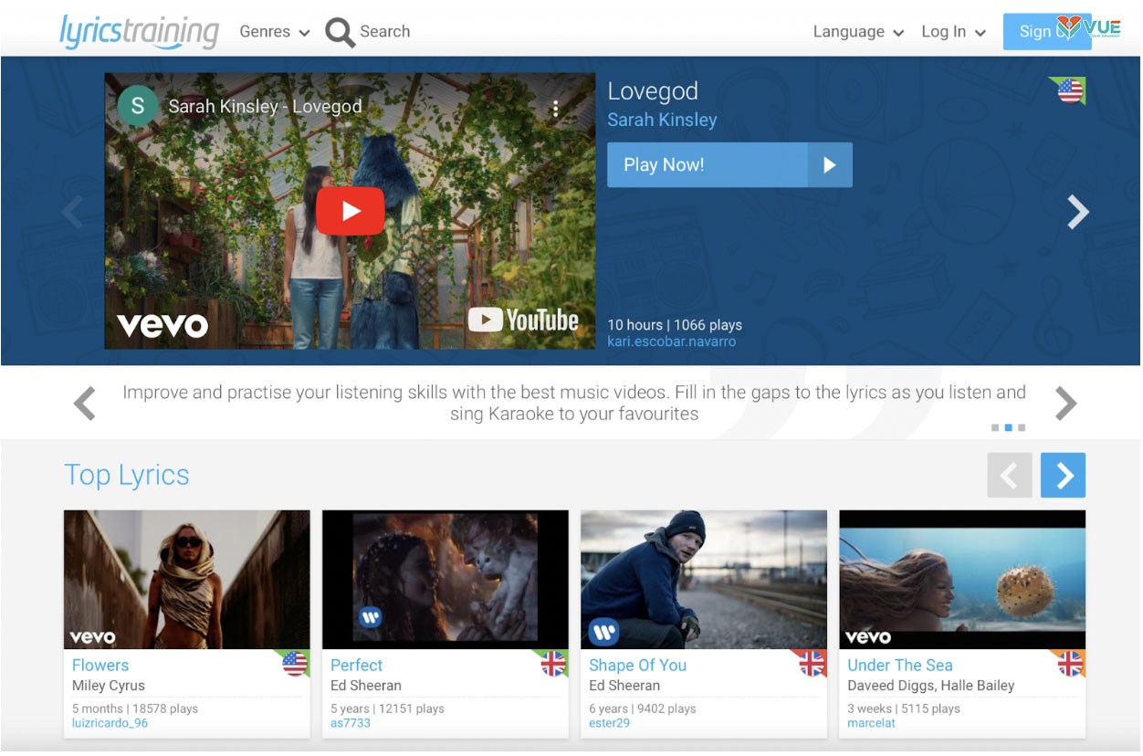Click the Top Lyrics heading
The image size is (1143, 756).
click(x=127, y=475)
